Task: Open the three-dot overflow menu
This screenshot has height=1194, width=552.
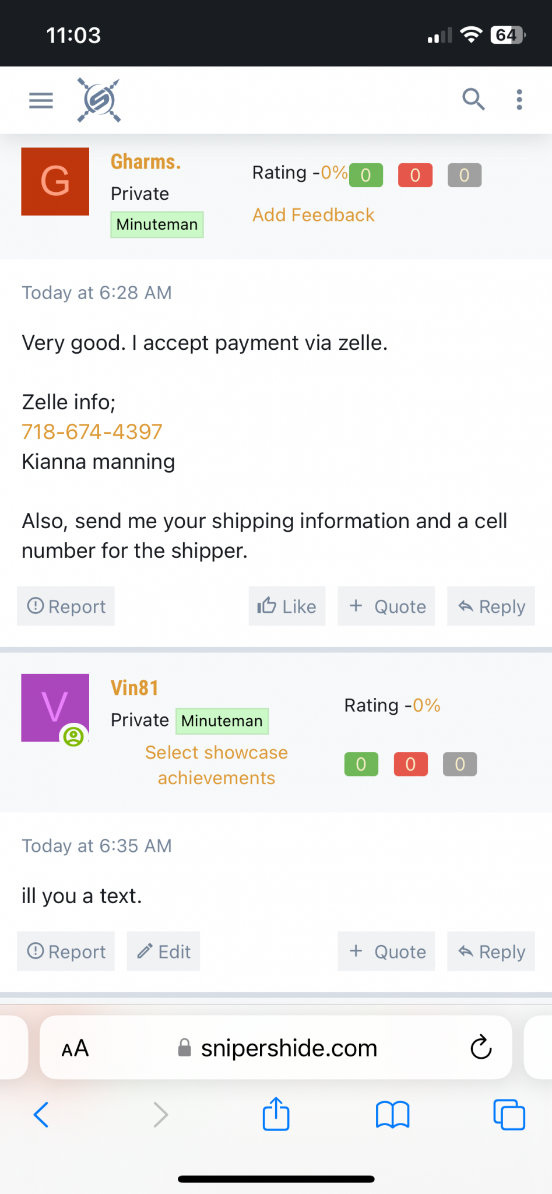Action: pos(519,100)
